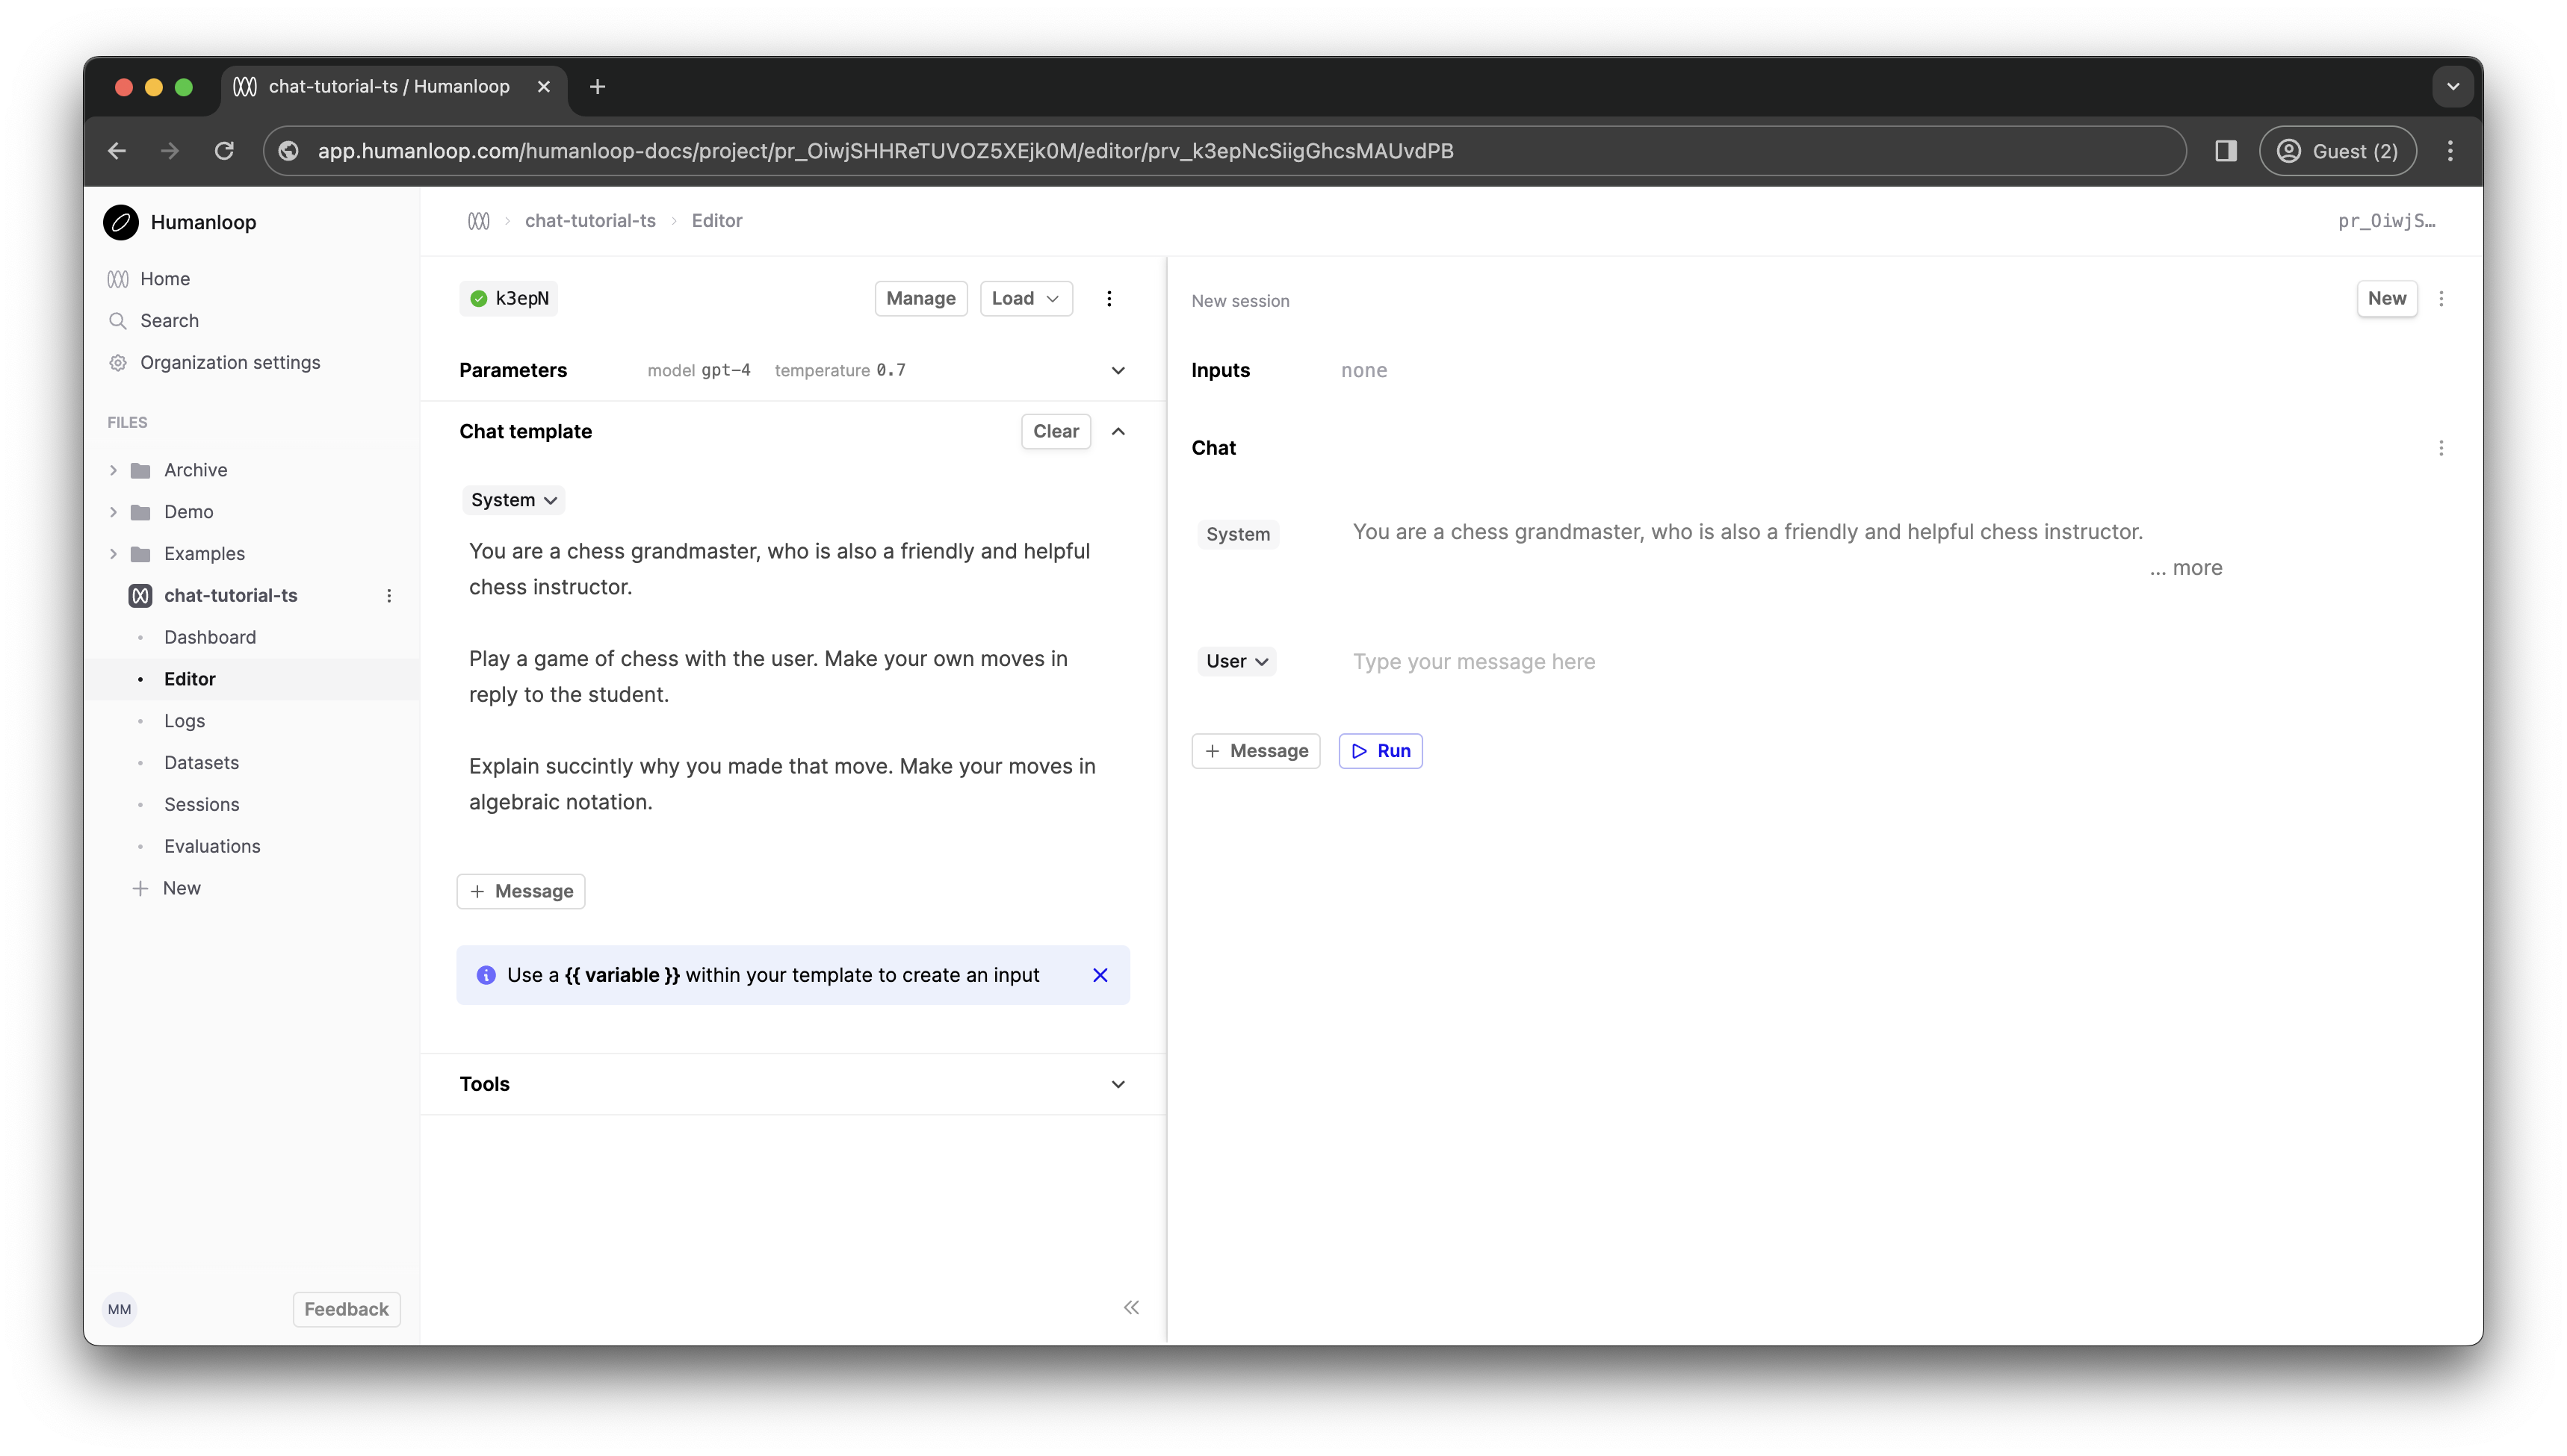Viewport: 2567px width, 1456px height.
Task: Add a Message to the chat
Action: click(1256, 752)
